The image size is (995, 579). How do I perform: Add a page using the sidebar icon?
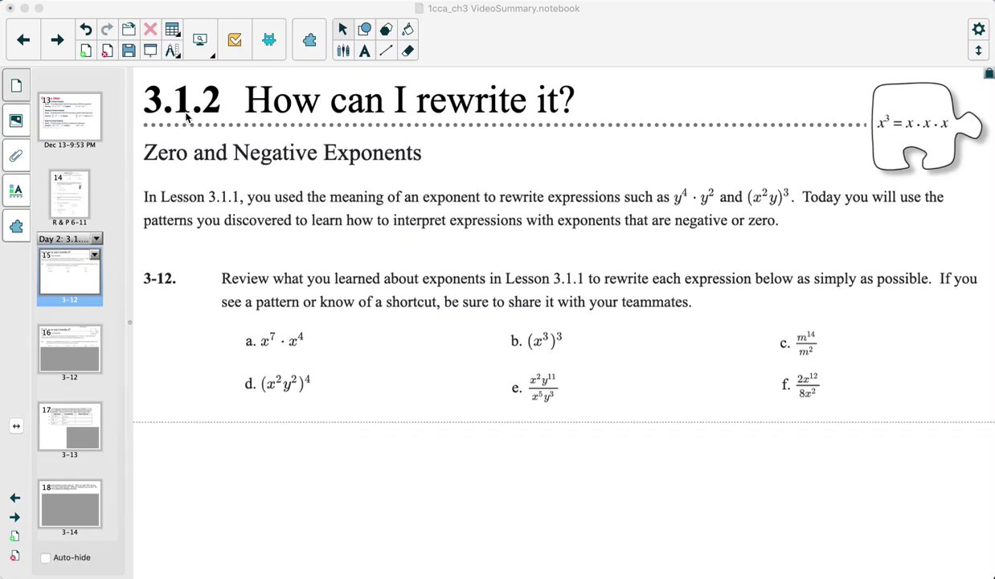click(x=14, y=536)
